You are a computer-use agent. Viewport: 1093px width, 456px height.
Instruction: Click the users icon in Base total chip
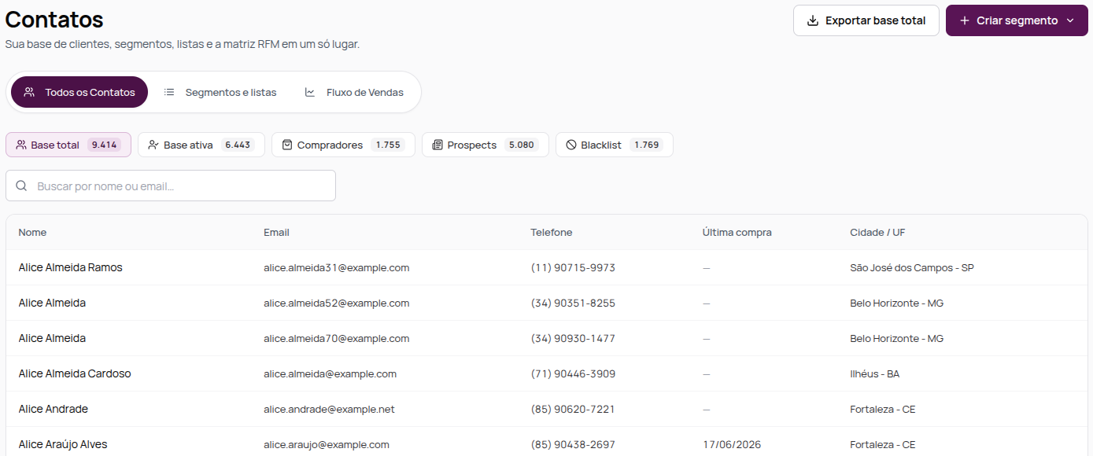21,145
